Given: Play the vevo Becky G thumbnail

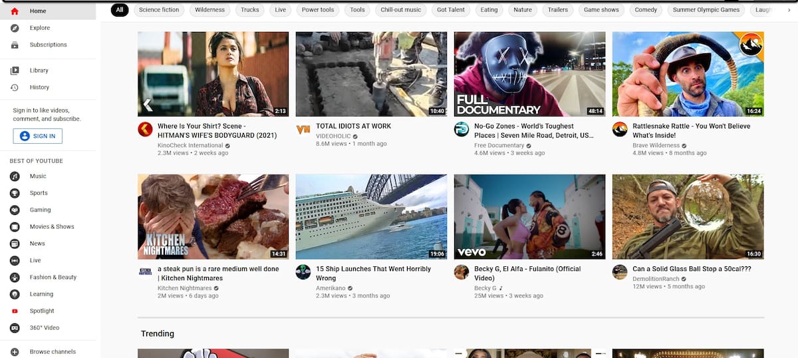Looking at the screenshot, I should point(529,217).
